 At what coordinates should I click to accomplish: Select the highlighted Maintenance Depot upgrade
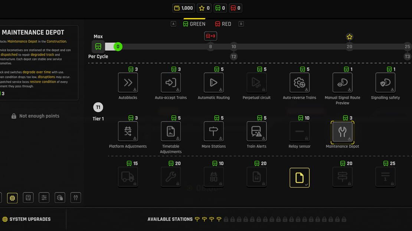[x=342, y=132]
